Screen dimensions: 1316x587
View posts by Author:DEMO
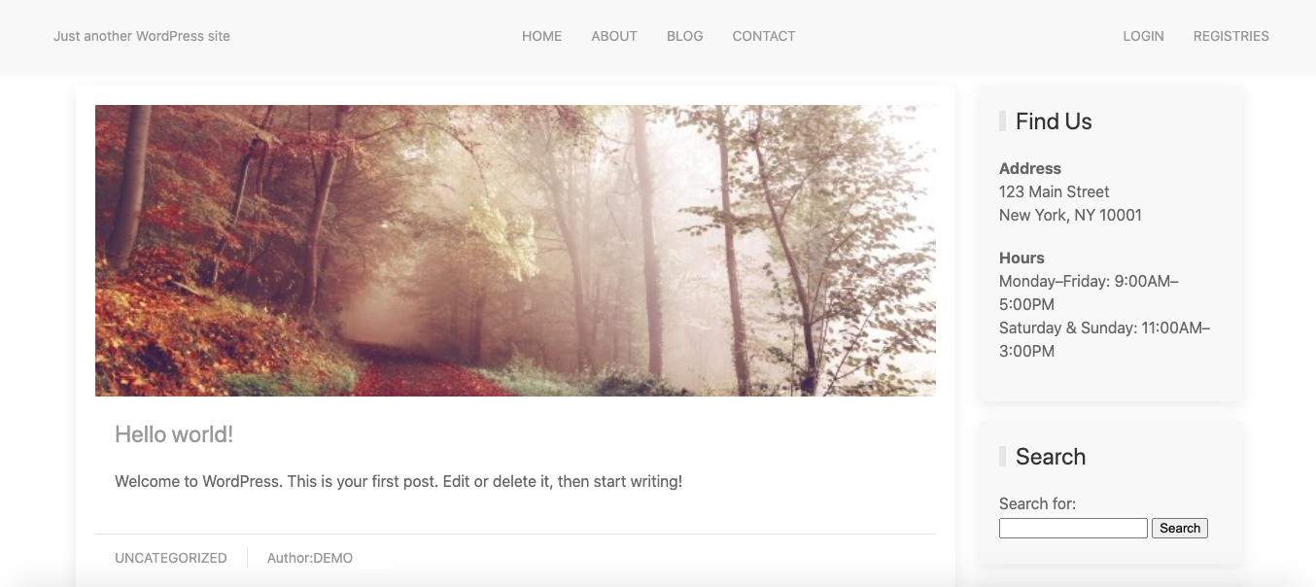pyautogui.click(x=310, y=558)
